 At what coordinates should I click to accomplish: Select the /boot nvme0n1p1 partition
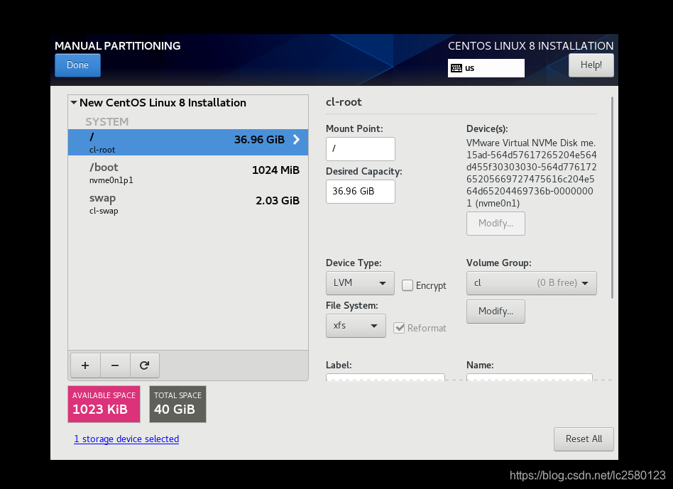point(188,173)
